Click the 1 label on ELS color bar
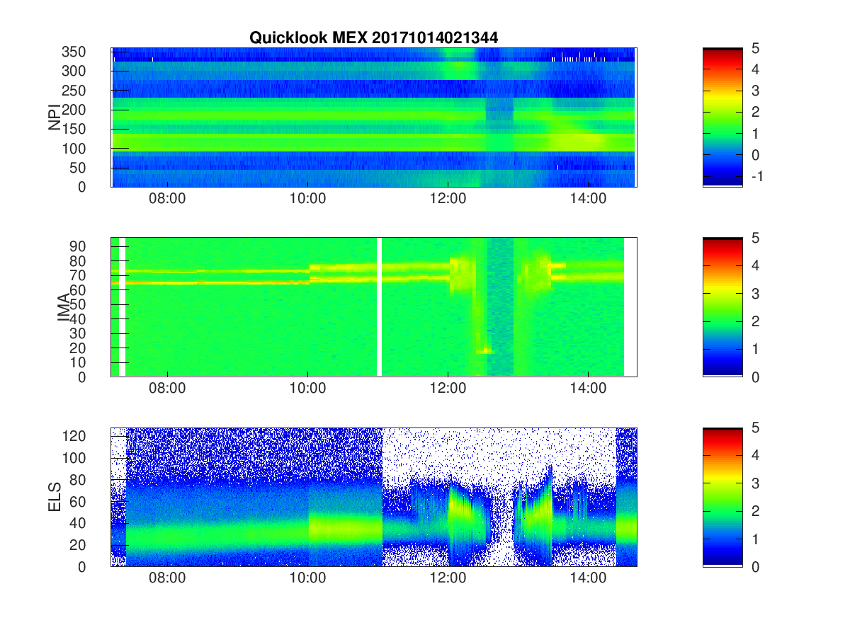Image resolution: width=850 pixels, height=637 pixels. point(756,539)
